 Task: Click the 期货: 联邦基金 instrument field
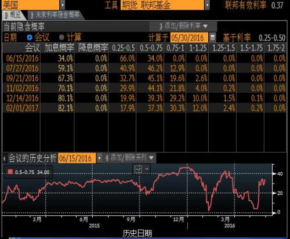162,5
